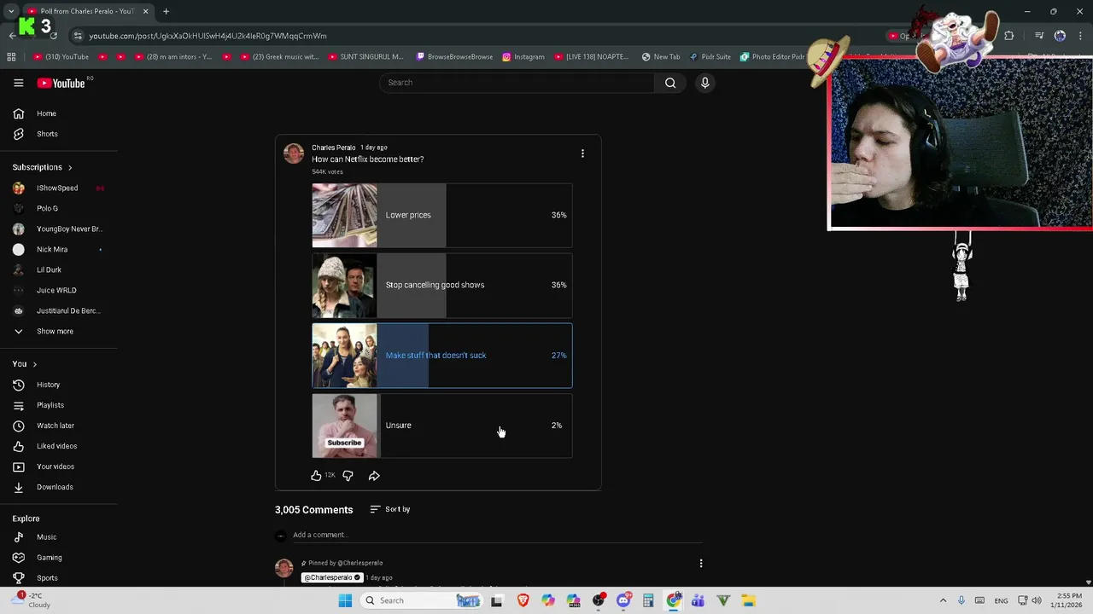Vote for Stop cancelling good shows

(x=441, y=285)
